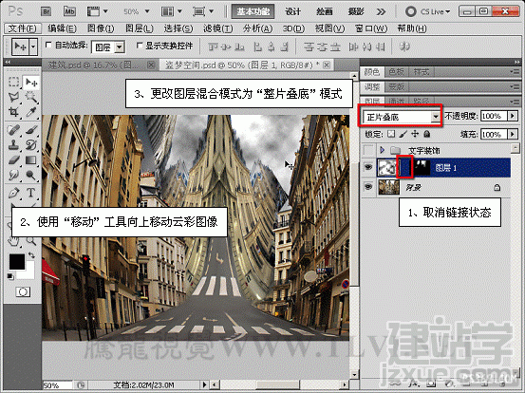The width and height of the screenshot is (525, 393).
Task: Close the 盗梦空间.psd document tab
Action: pos(327,65)
